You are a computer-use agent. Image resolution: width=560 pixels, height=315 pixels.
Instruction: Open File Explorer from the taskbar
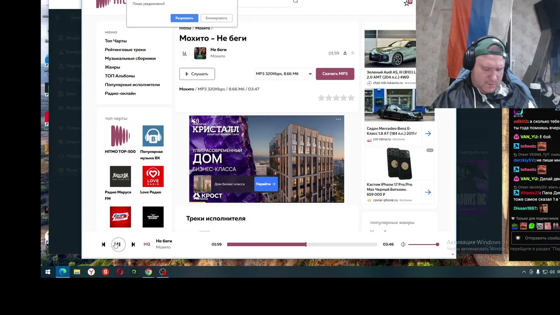(77, 272)
